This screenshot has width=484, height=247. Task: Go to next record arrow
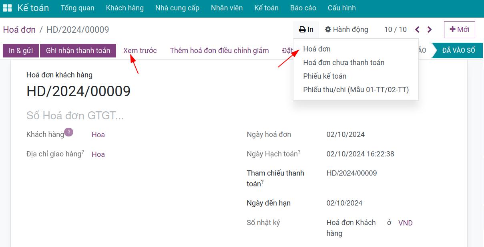point(430,30)
